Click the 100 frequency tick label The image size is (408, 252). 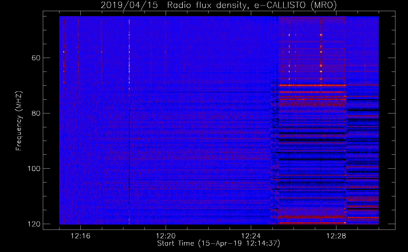[34, 169]
